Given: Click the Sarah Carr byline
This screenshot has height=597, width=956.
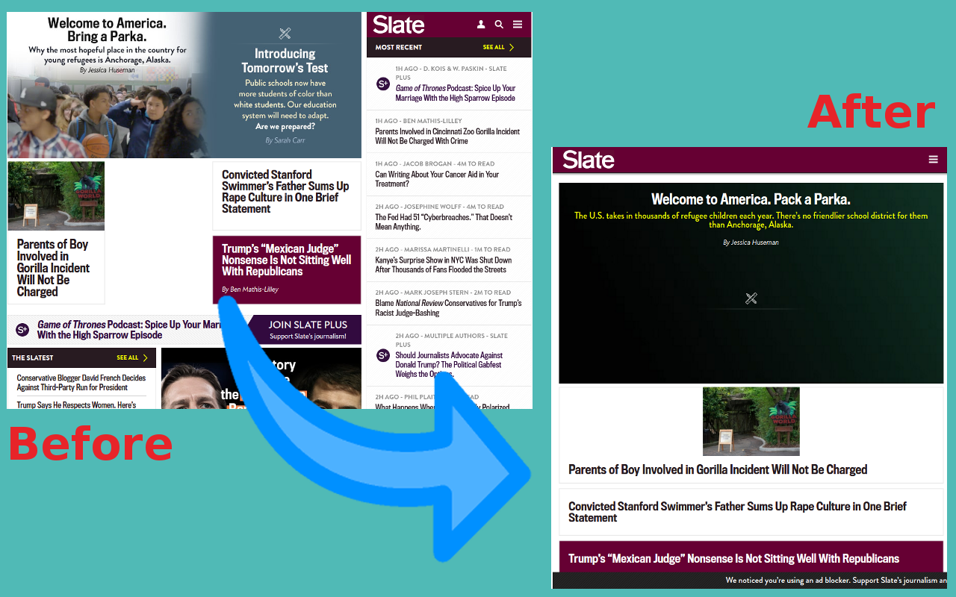Looking at the screenshot, I should point(285,140).
